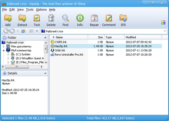This screenshot has height=121, width=169.
Task: Launch the Repair archive tool
Action: [x=94, y=18]
